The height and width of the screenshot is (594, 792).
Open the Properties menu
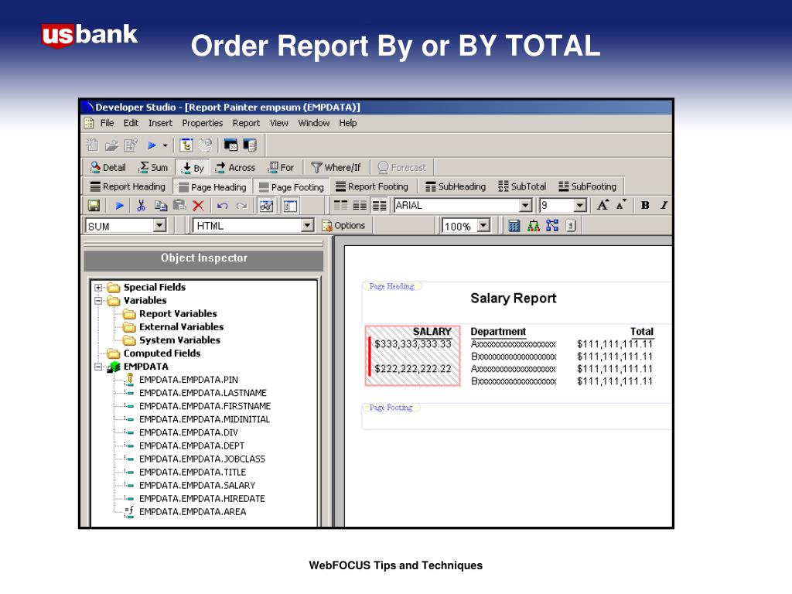pos(203,123)
